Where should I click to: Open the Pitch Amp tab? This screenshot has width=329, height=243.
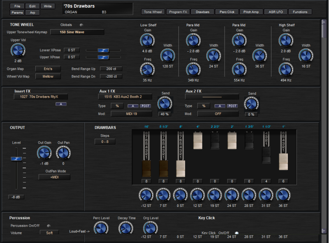coord(250,12)
